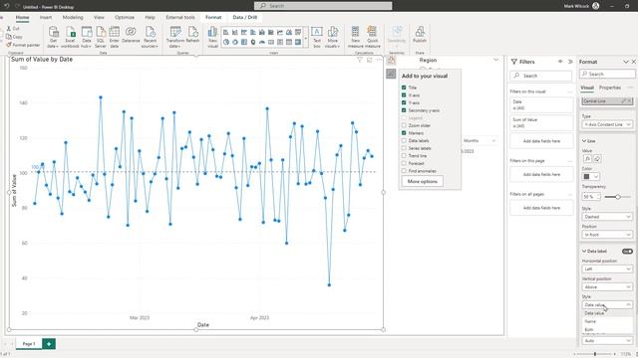This screenshot has height=358, width=638.
Task: Click the line color swatch
Action: click(587, 177)
